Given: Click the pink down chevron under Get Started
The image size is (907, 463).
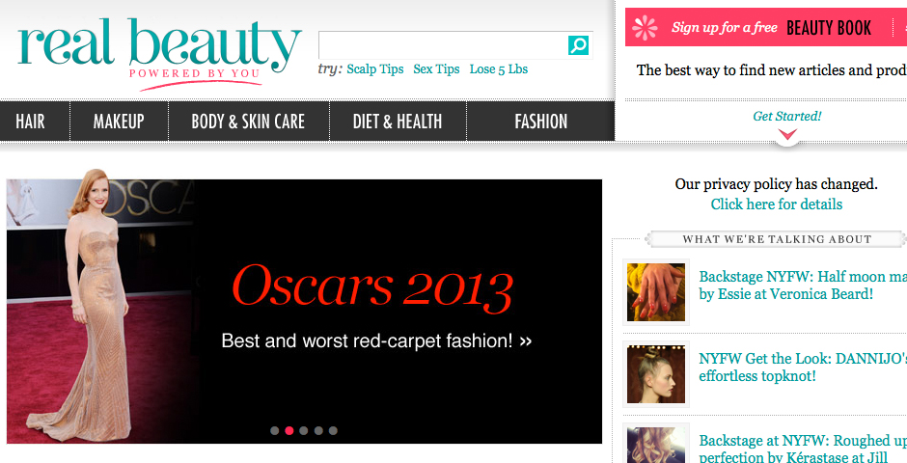Looking at the screenshot, I should click(x=787, y=135).
